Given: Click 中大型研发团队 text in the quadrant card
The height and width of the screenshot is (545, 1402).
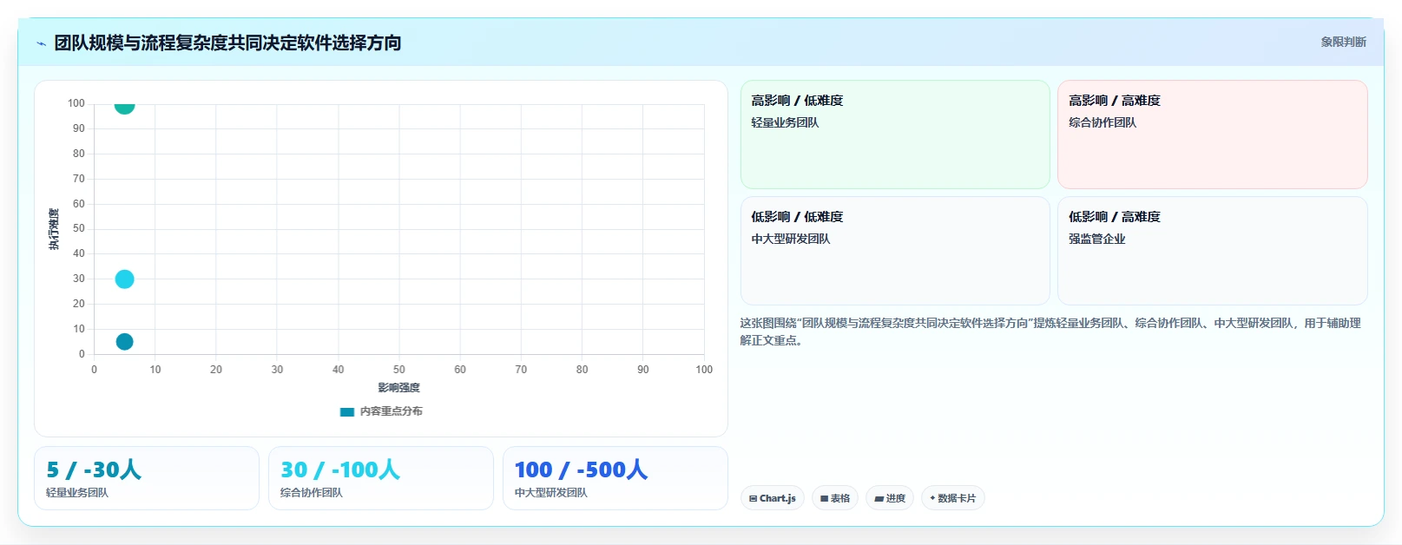Looking at the screenshot, I should point(791,239).
